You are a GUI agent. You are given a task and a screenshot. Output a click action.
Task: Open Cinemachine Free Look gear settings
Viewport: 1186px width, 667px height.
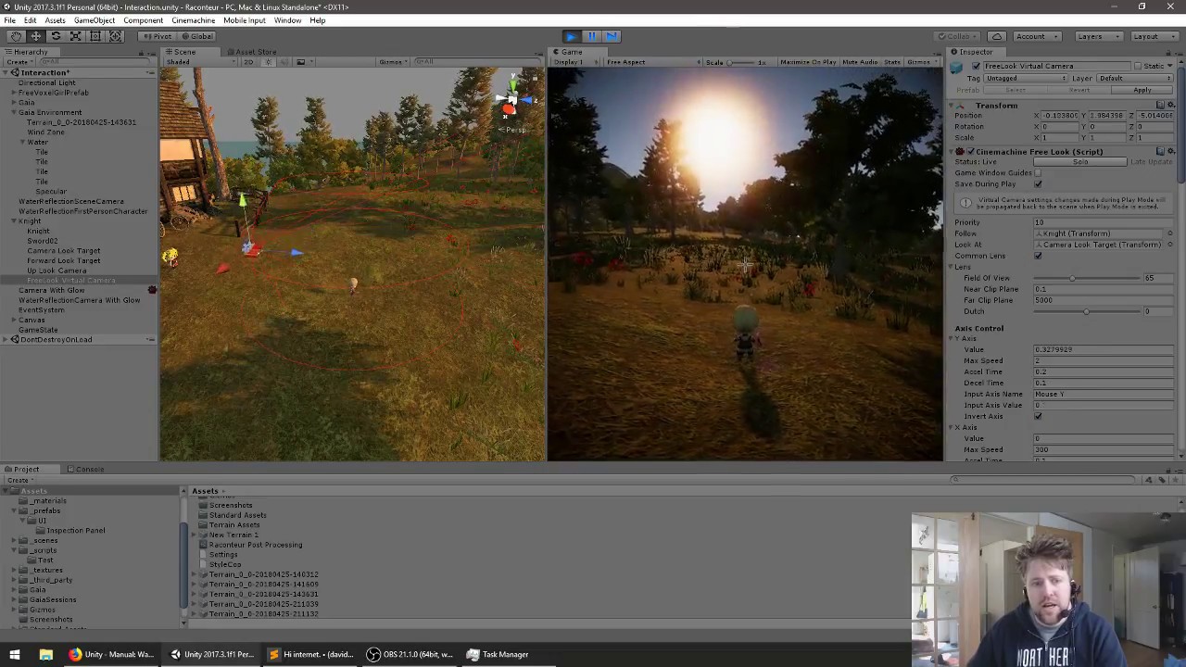click(1170, 152)
